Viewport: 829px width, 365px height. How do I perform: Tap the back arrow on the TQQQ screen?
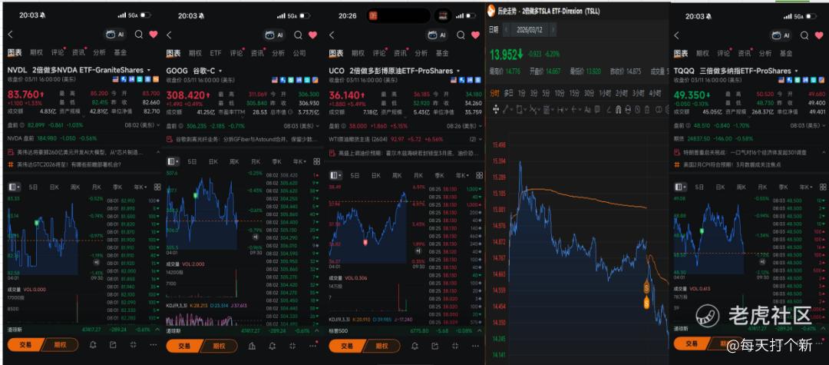pos(676,35)
